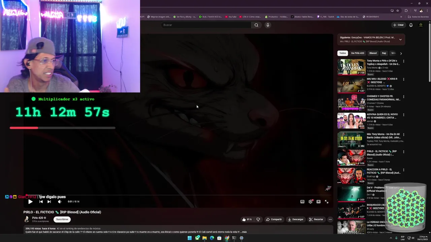Focus the YouTube Buscar search field
The width and height of the screenshot is (431, 242).
click(206, 25)
